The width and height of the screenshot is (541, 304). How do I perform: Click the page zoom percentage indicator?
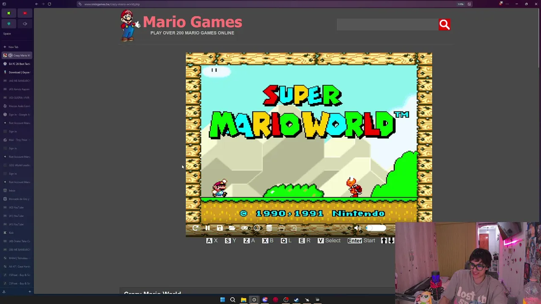click(460, 4)
